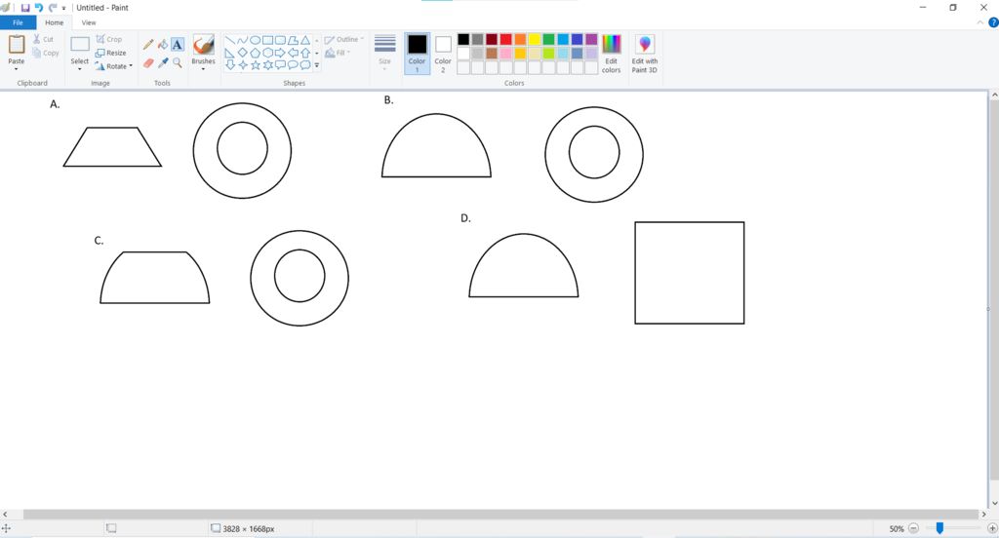Open Edit colors dialog
Screen dimensions: 999x538
(611, 54)
